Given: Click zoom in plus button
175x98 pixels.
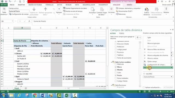Looking at the screenshot, I should tap(168, 91).
